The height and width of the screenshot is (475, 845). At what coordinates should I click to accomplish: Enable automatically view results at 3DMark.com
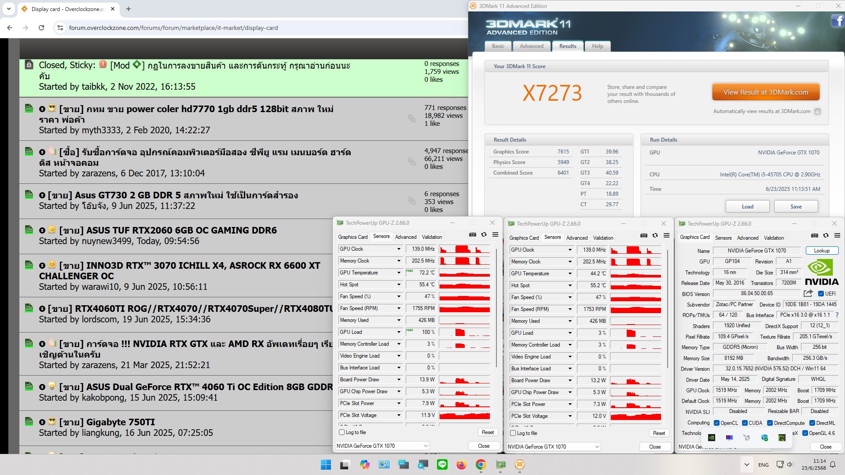pyautogui.click(x=817, y=112)
